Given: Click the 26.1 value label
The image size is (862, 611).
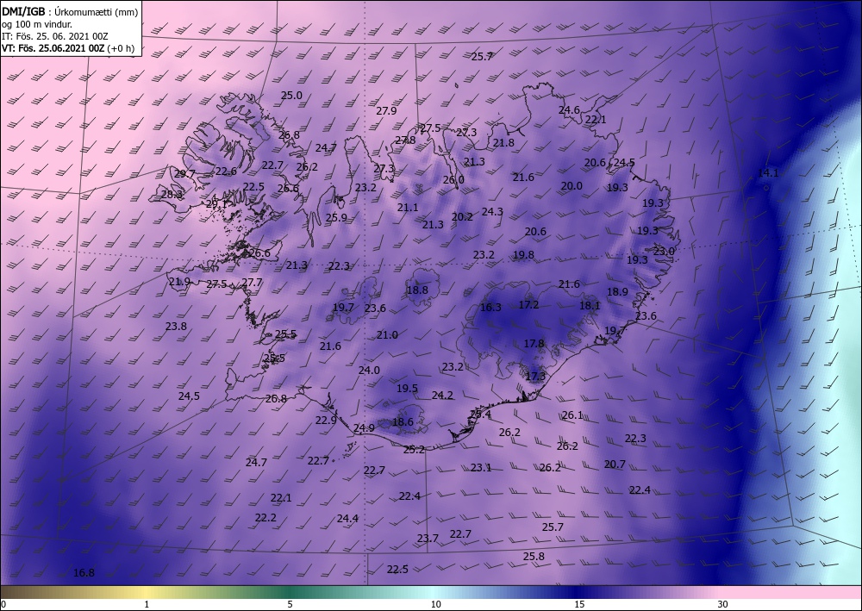Looking at the screenshot, I should click(572, 415).
